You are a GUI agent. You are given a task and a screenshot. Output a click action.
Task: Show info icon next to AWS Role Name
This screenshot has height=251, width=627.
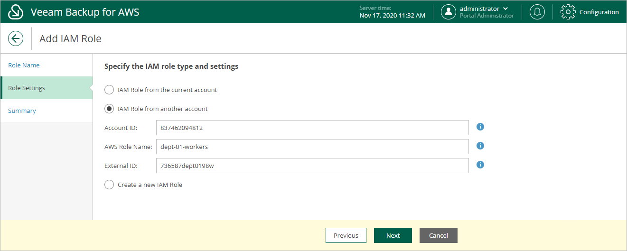(480, 146)
